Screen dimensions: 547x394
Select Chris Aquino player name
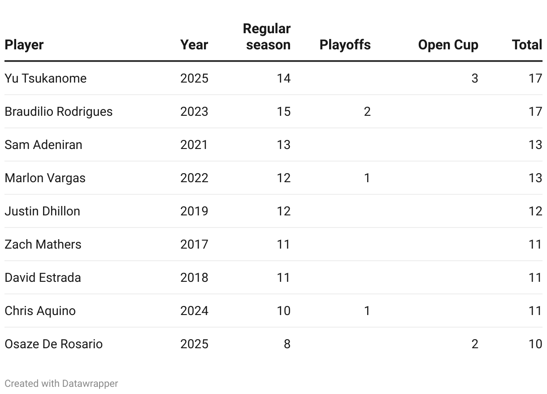click(x=40, y=311)
